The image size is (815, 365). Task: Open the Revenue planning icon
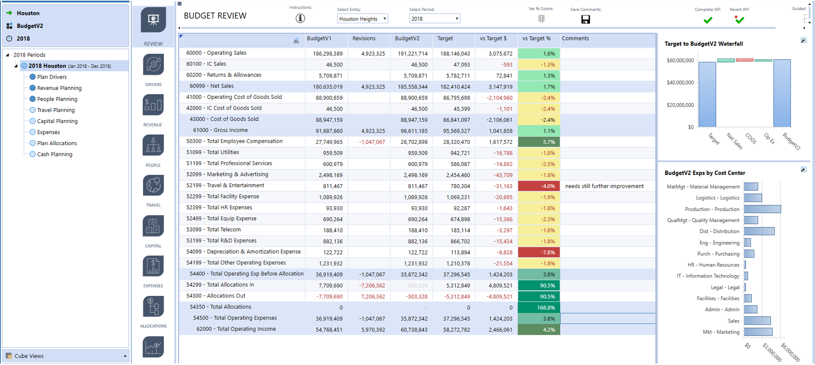click(153, 105)
